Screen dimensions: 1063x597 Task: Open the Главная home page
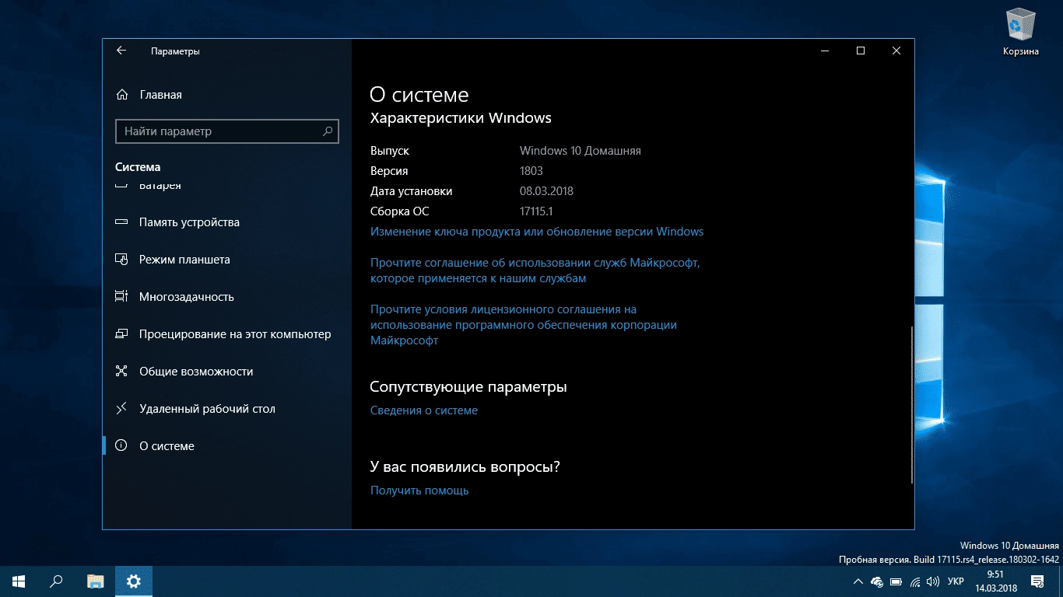tap(149, 95)
